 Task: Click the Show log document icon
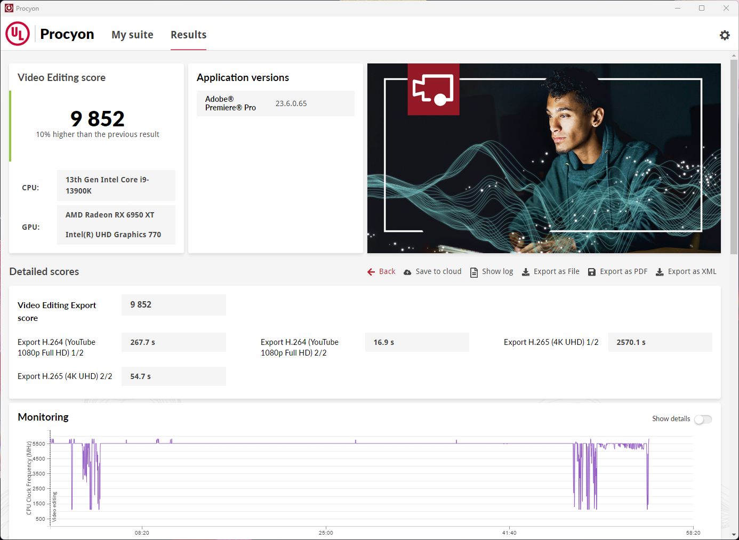point(473,272)
